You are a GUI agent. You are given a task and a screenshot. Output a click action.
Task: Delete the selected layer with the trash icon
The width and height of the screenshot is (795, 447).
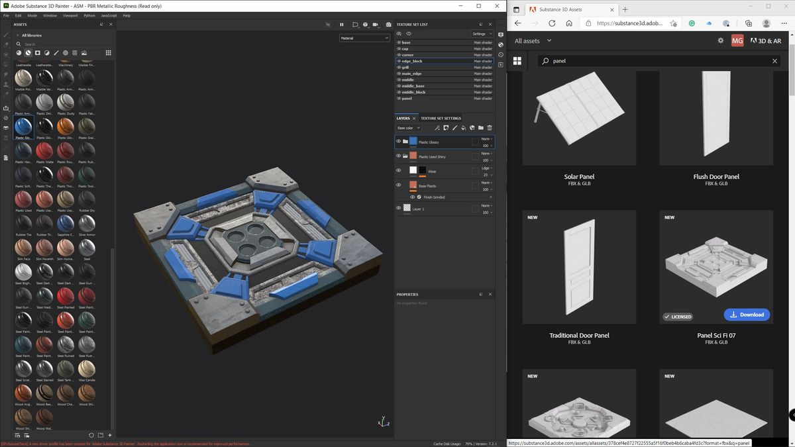[490, 128]
